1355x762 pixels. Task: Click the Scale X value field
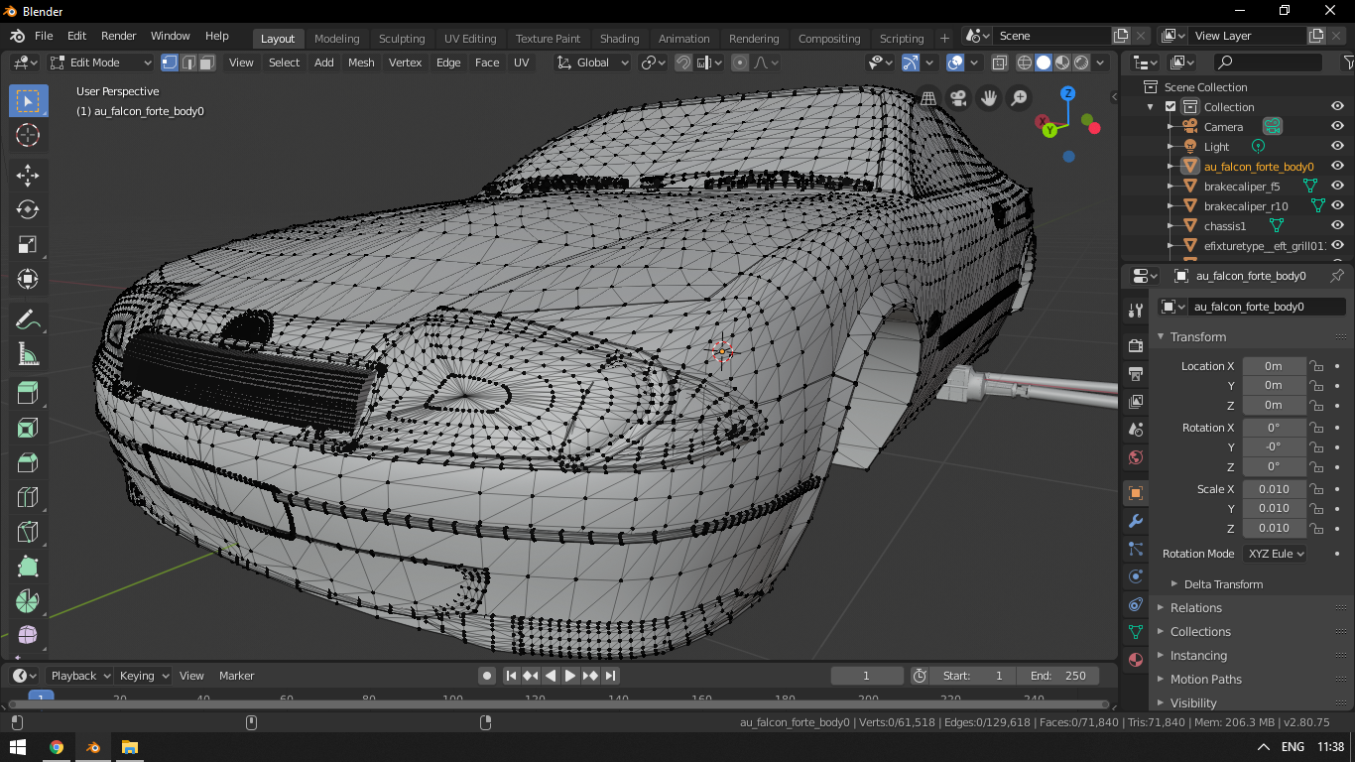(1274, 489)
